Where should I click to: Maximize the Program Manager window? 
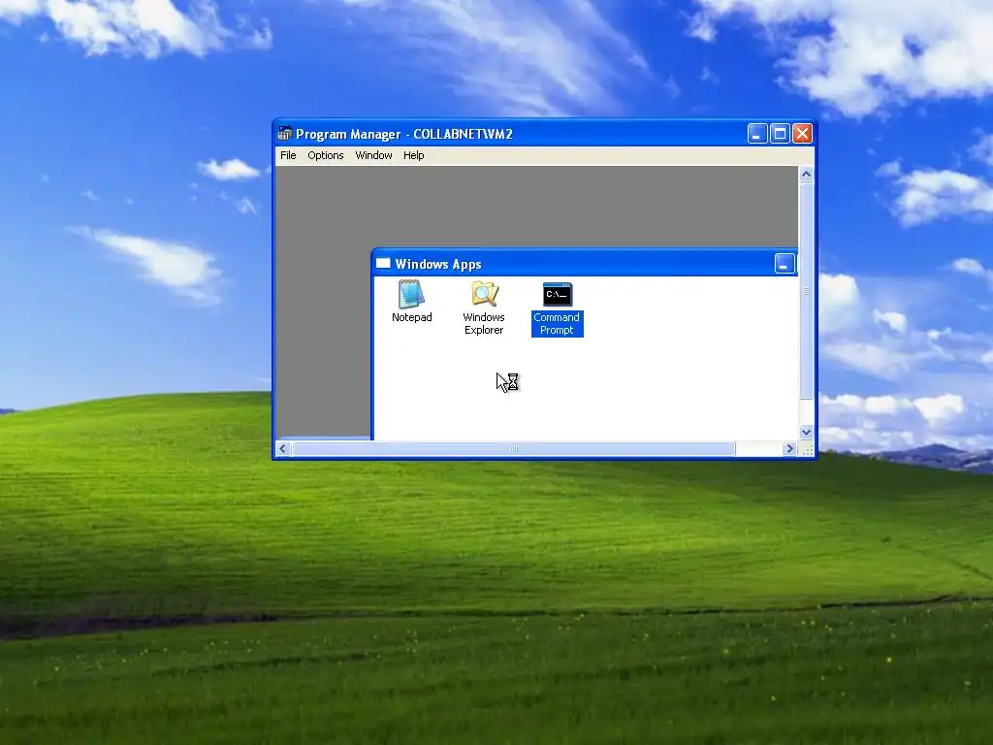tap(780, 134)
